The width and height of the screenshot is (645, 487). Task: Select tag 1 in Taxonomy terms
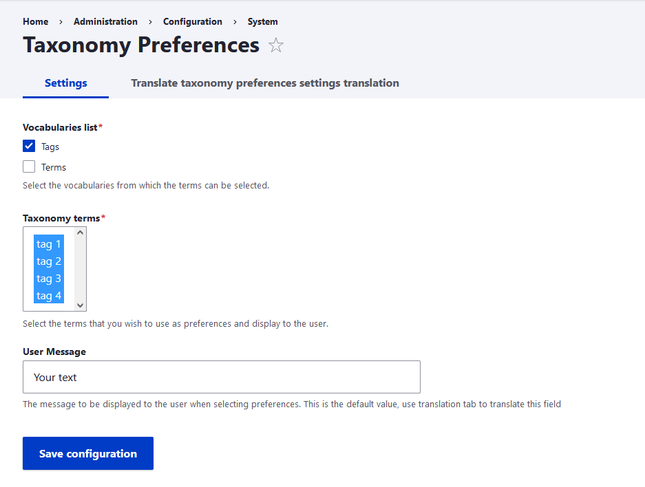(49, 243)
